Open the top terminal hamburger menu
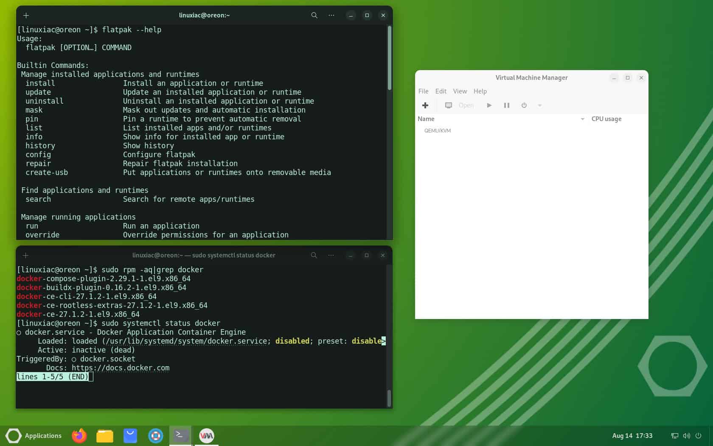The height and width of the screenshot is (446, 713). tap(331, 15)
